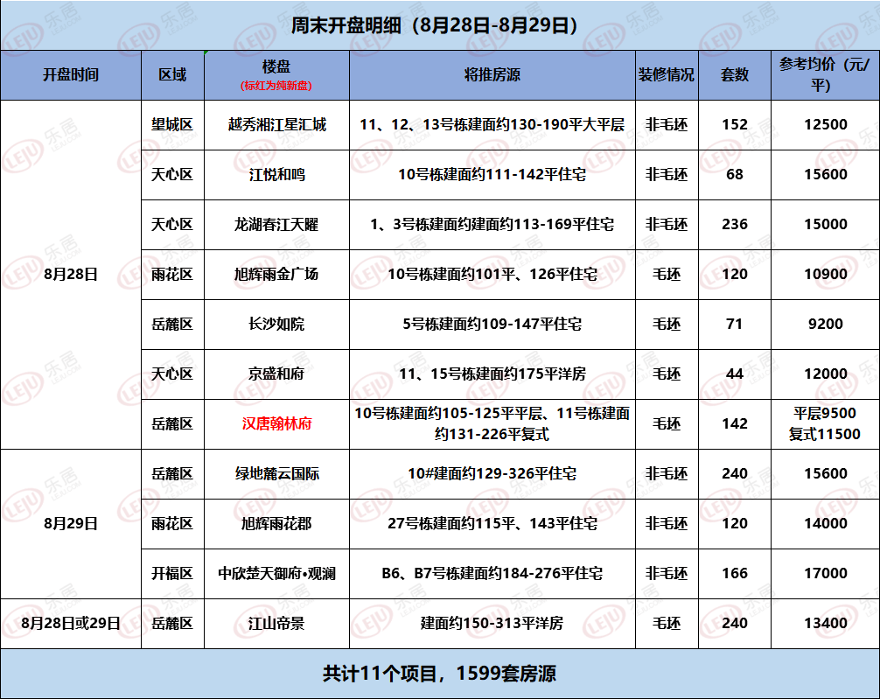This screenshot has height=699, width=880.
Task: Click the 68 units cell
Action: [735, 175]
